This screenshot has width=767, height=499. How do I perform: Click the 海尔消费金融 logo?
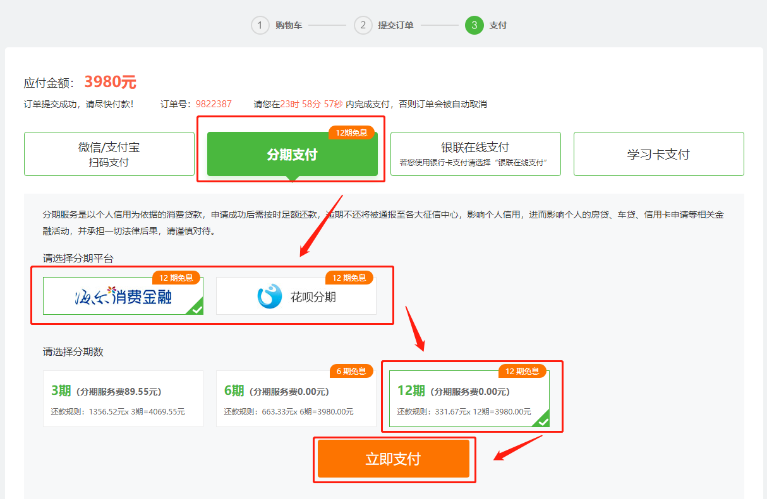[x=123, y=296]
